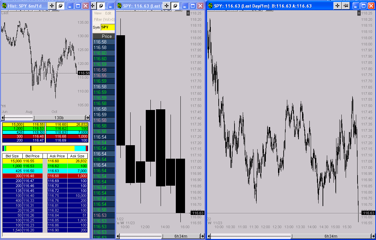376x240 pixels.
Task: Select bid price 116.55 in the depth table
Action: point(33,161)
